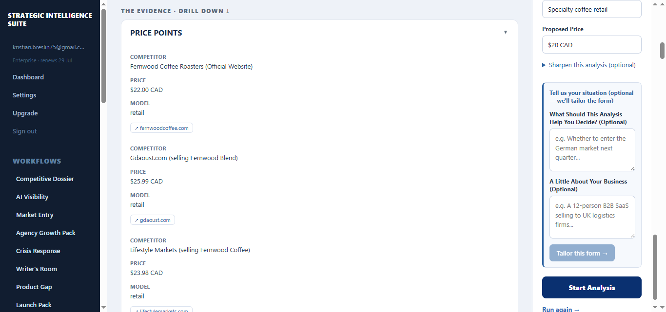Click the $23.98 CAD price value
The width and height of the screenshot is (666, 312).
pyautogui.click(x=146, y=273)
